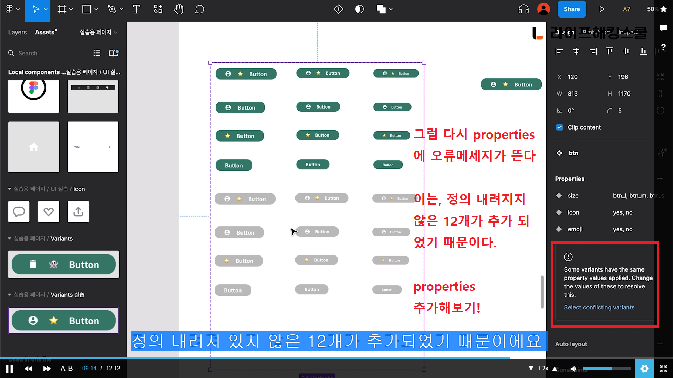Click the Share button
This screenshot has width=673, height=378.
tap(572, 9)
